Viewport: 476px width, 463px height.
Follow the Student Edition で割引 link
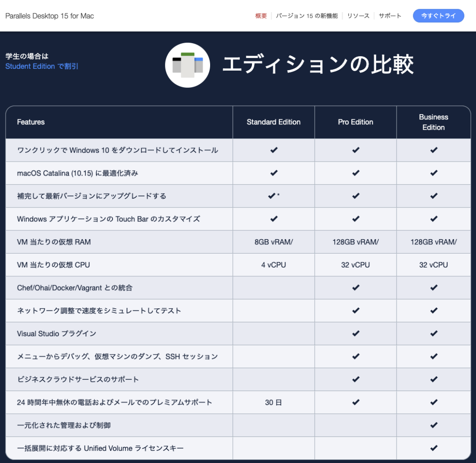pos(42,66)
